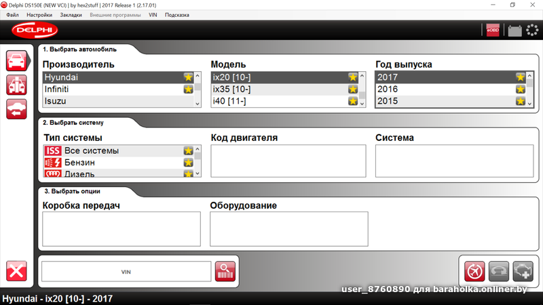Open the Файл menu

tap(12, 15)
